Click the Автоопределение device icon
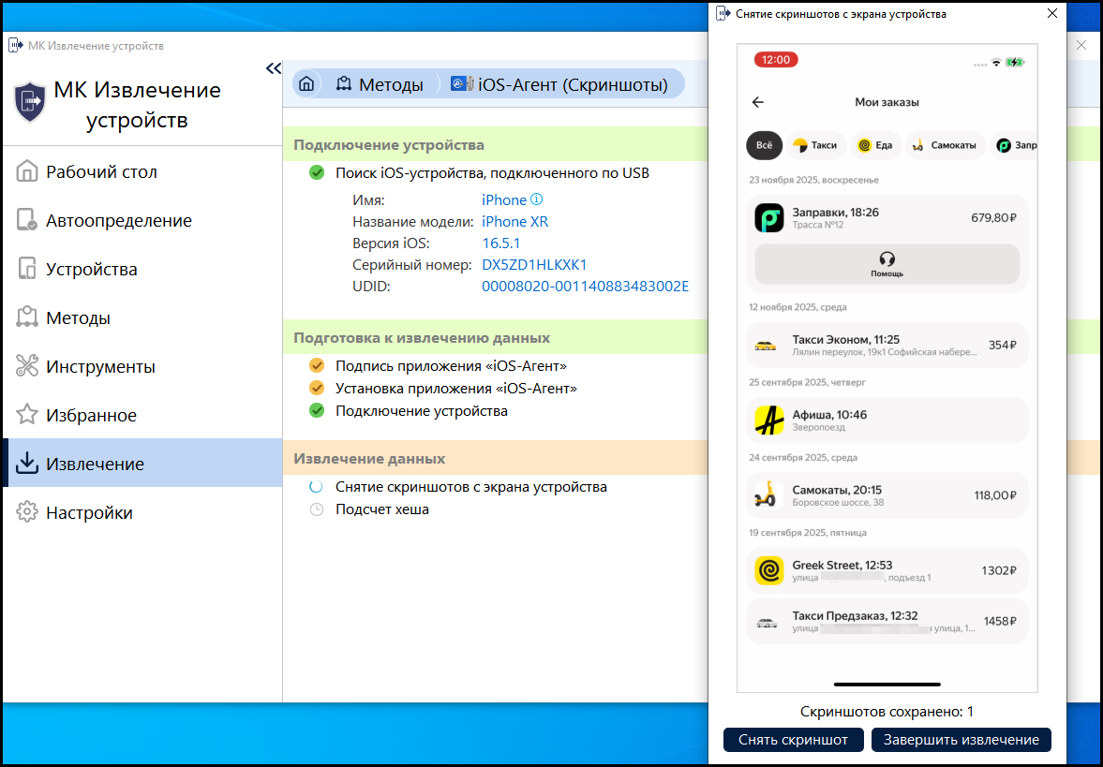This screenshot has width=1103, height=767. click(x=27, y=220)
